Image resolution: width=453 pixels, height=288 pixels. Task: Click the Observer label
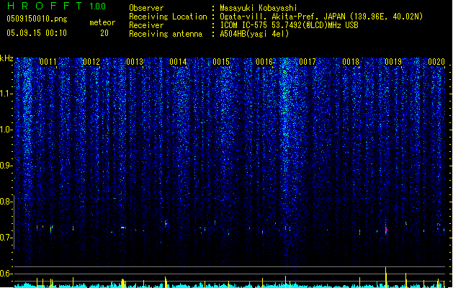[x=146, y=8]
